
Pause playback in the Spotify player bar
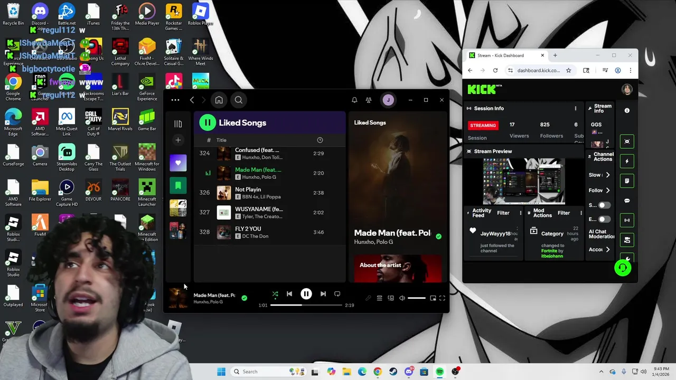coord(306,294)
